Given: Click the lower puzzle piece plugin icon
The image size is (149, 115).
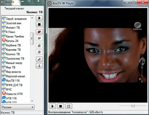Looking at the screenshot, I should pos(39,52).
